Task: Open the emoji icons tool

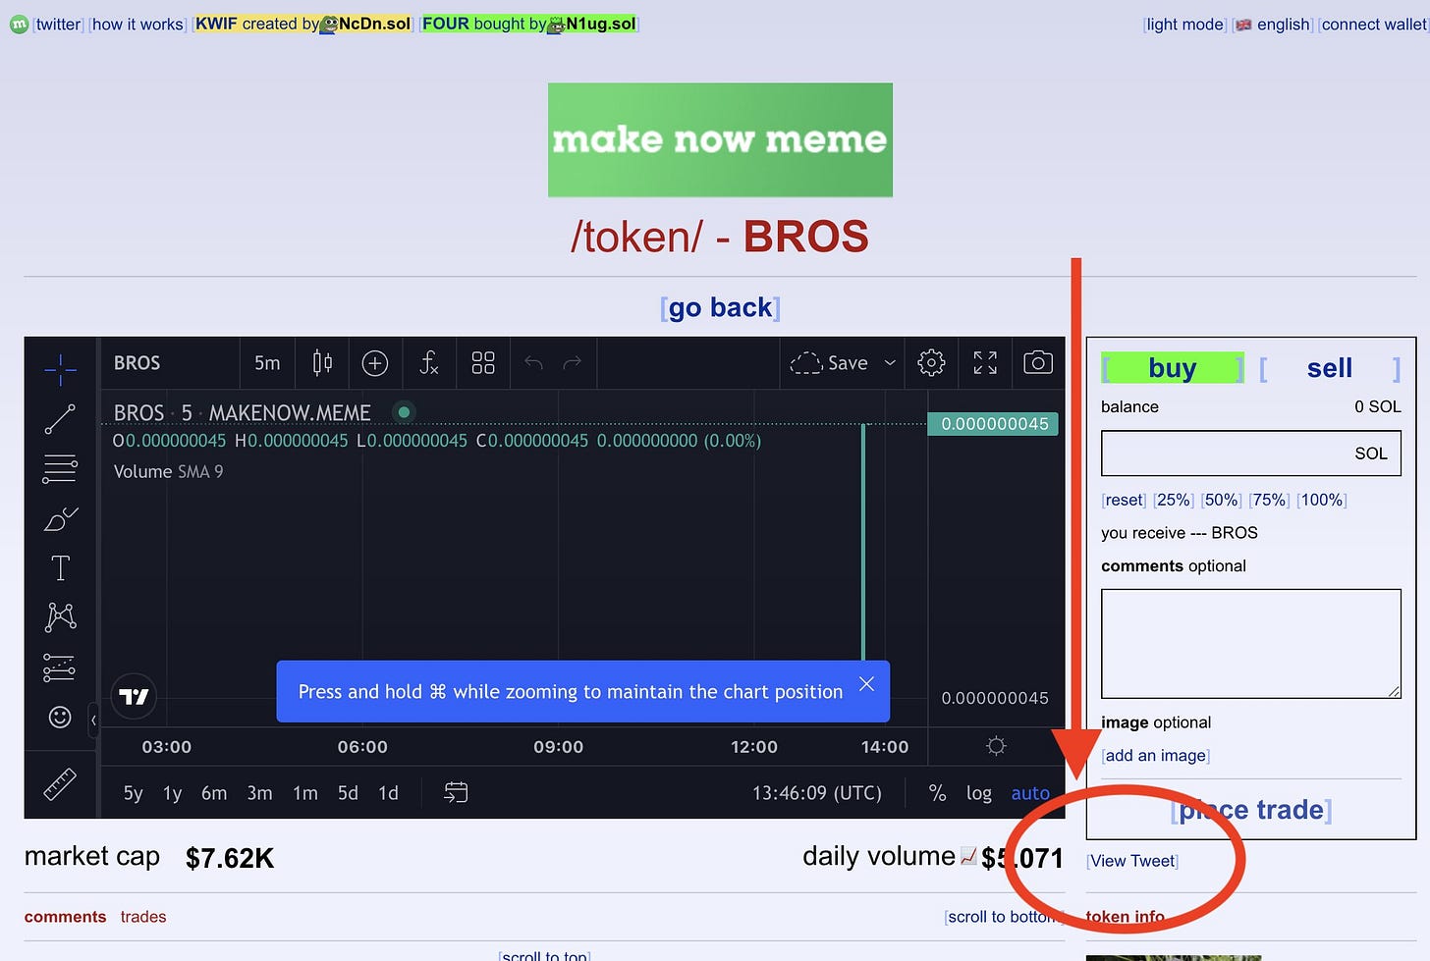Action: pos(60,717)
